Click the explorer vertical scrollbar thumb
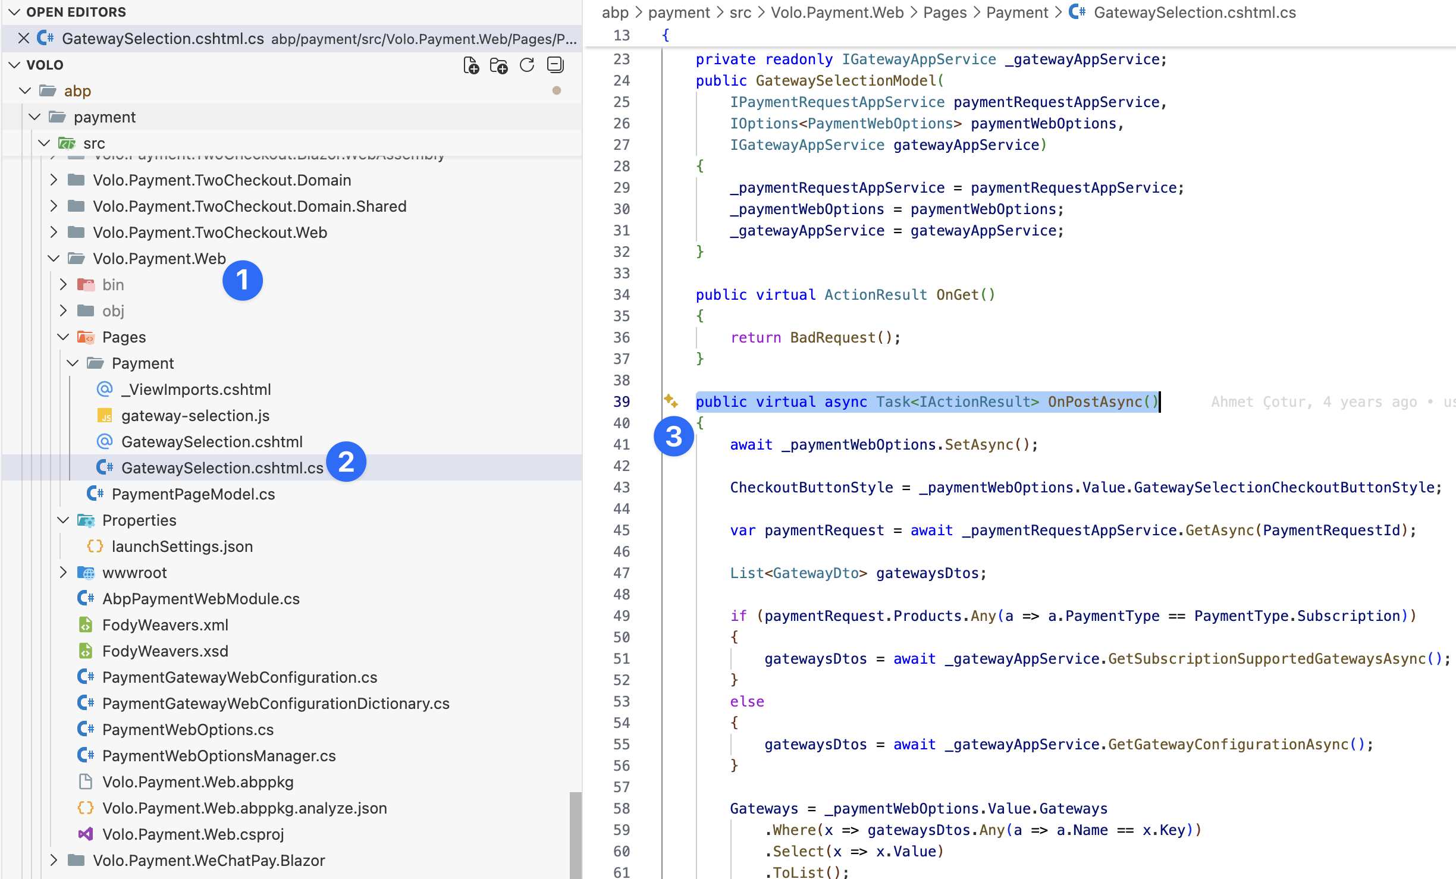Image resolution: width=1456 pixels, height=879 pixels. click(575, 835)
